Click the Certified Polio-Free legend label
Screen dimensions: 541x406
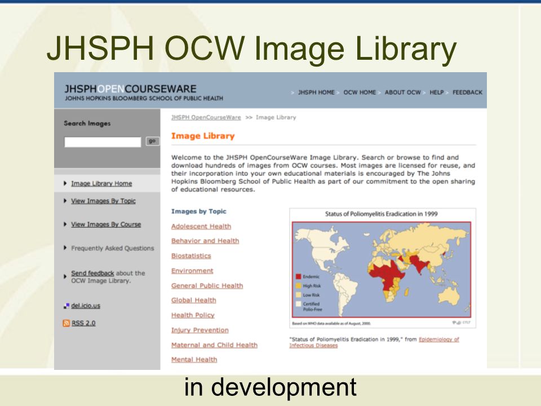312,307
